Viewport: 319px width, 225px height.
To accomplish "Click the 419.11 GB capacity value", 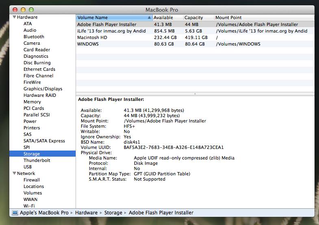I will coord(196,37).
